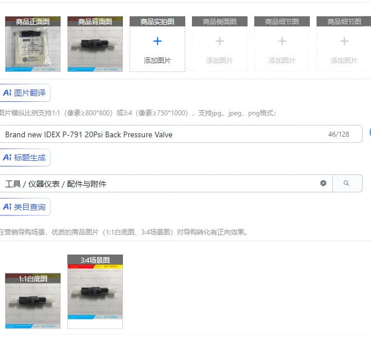
Task: Add an image to the first 商品细节图 slot
Action: (x=282, y=44)
